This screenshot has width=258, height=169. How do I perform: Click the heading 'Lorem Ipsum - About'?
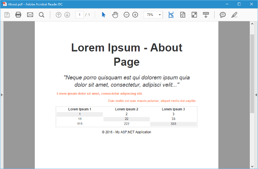click(x=127, y=48)
